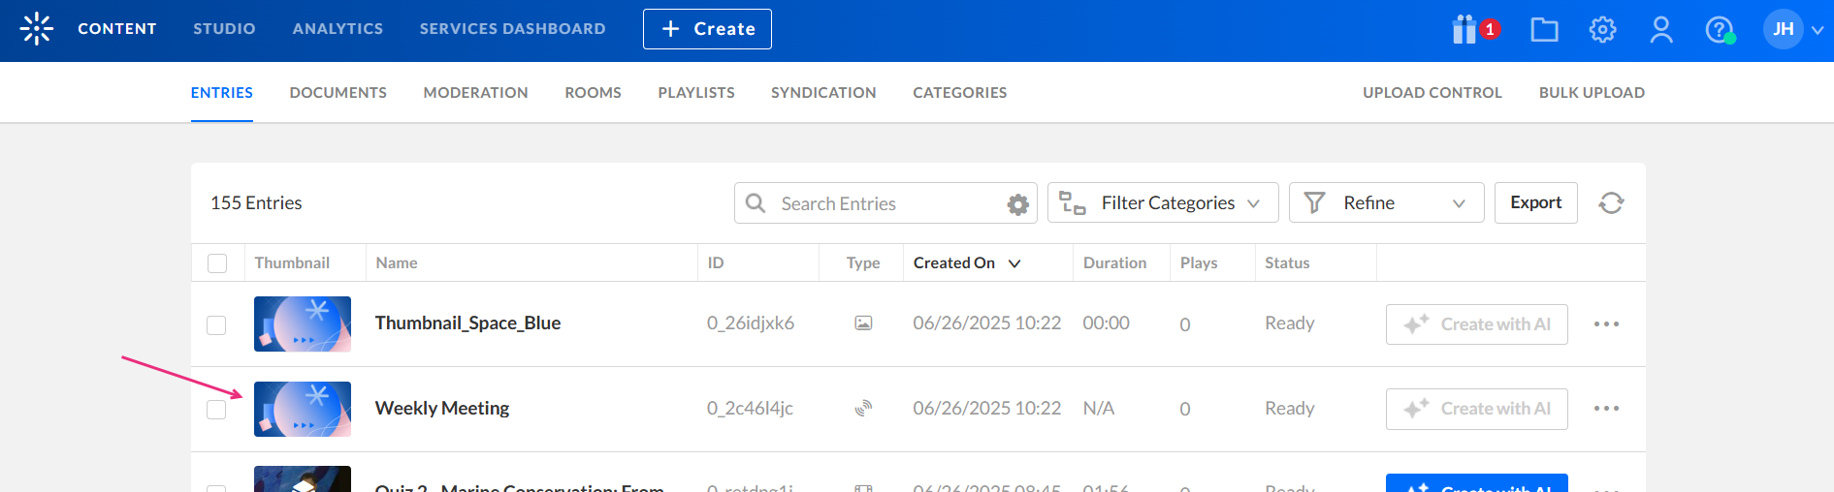
Task: Check the Thumbnail_Space_Blue entry checkbox
Action: point(216,325)
